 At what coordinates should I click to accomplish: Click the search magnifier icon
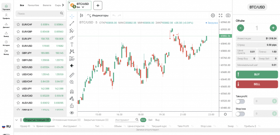point(62,13)
